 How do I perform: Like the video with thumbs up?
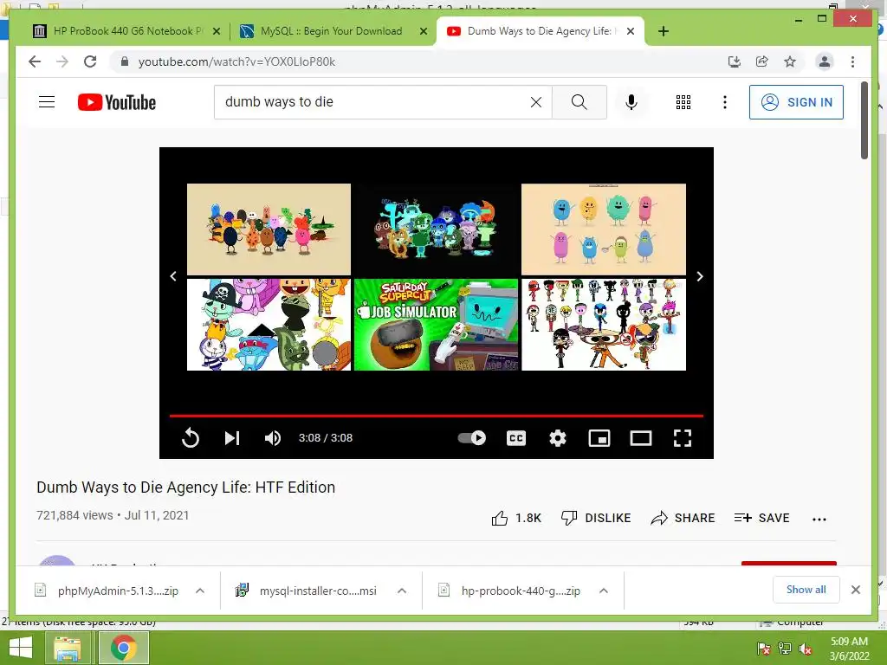point(516,518)
